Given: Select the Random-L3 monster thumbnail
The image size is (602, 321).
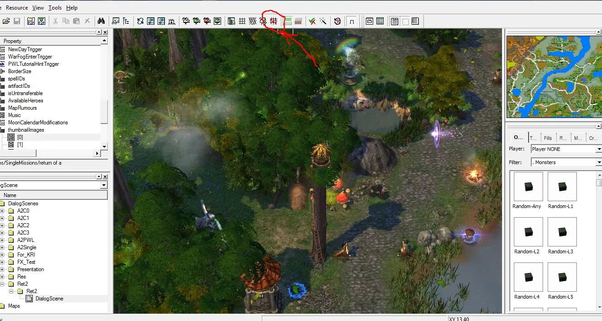Looking at the screenshot, I should (x=562, y=232).
